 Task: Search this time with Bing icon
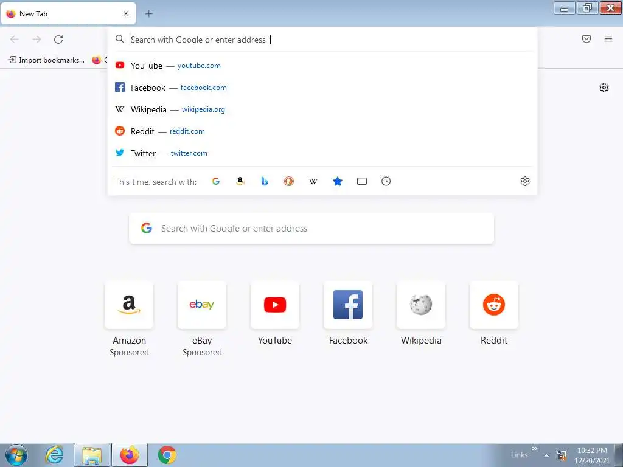(x=265, y=181)
